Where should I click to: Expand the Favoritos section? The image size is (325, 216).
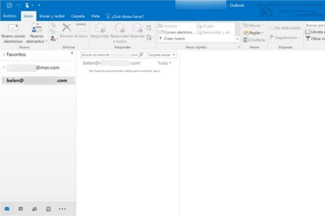click(4, 54)
